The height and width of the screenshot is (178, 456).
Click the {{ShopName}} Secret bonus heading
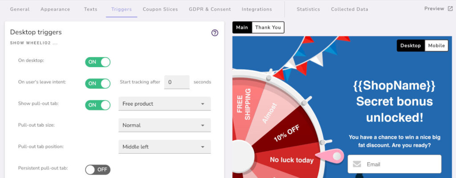(x=395, y=102)
